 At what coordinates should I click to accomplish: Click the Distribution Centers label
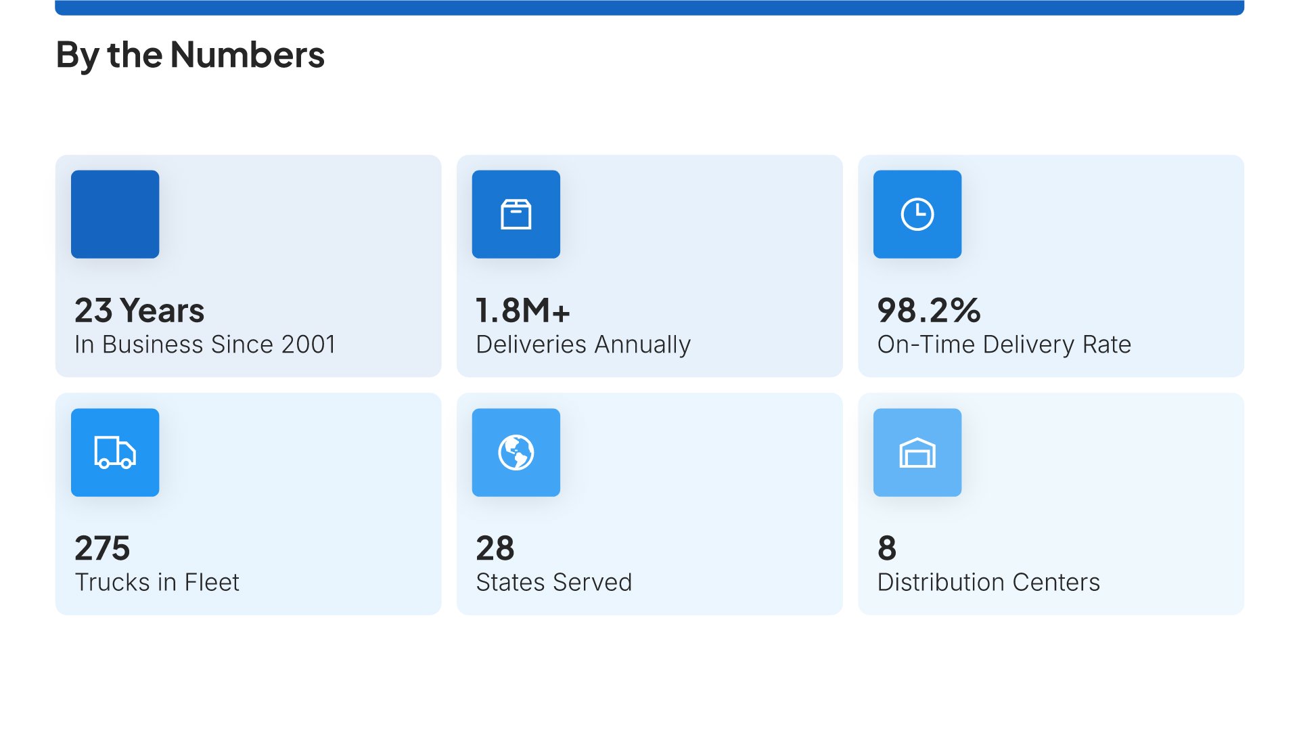click(x=988, y=582)
